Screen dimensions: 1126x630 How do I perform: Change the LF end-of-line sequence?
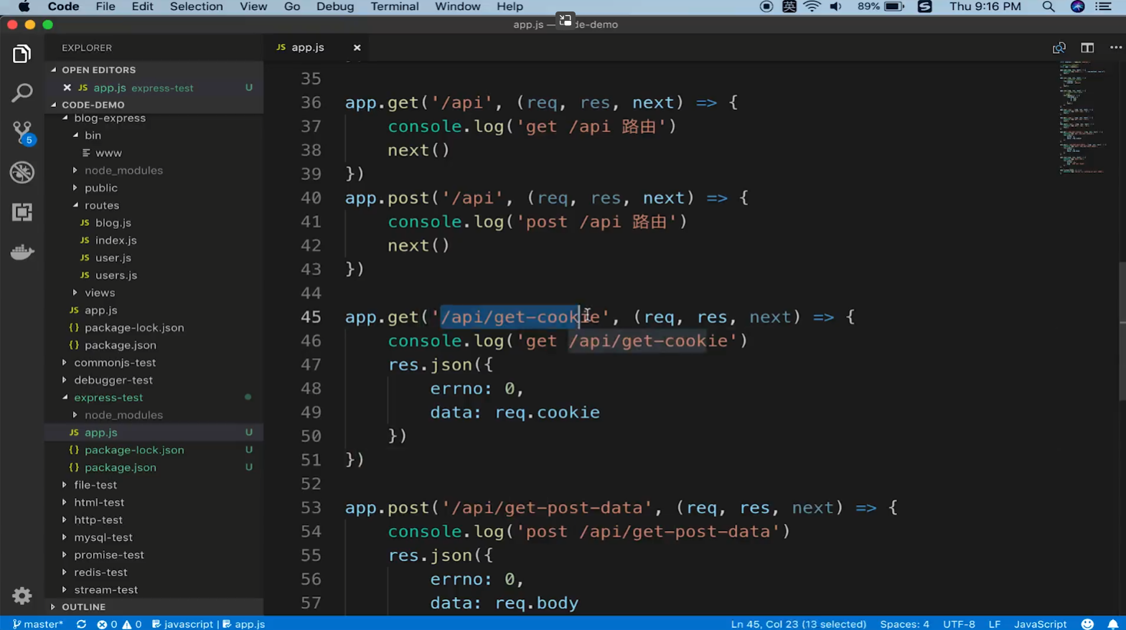[994, 624]
